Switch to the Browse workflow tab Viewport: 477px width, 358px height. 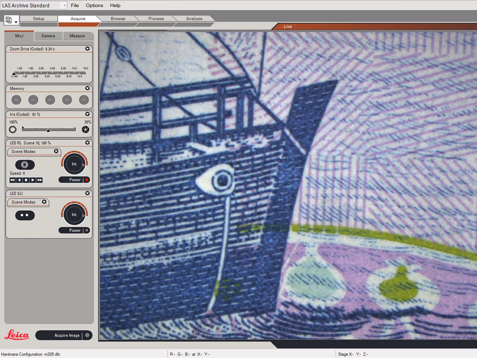click(118, 19)
